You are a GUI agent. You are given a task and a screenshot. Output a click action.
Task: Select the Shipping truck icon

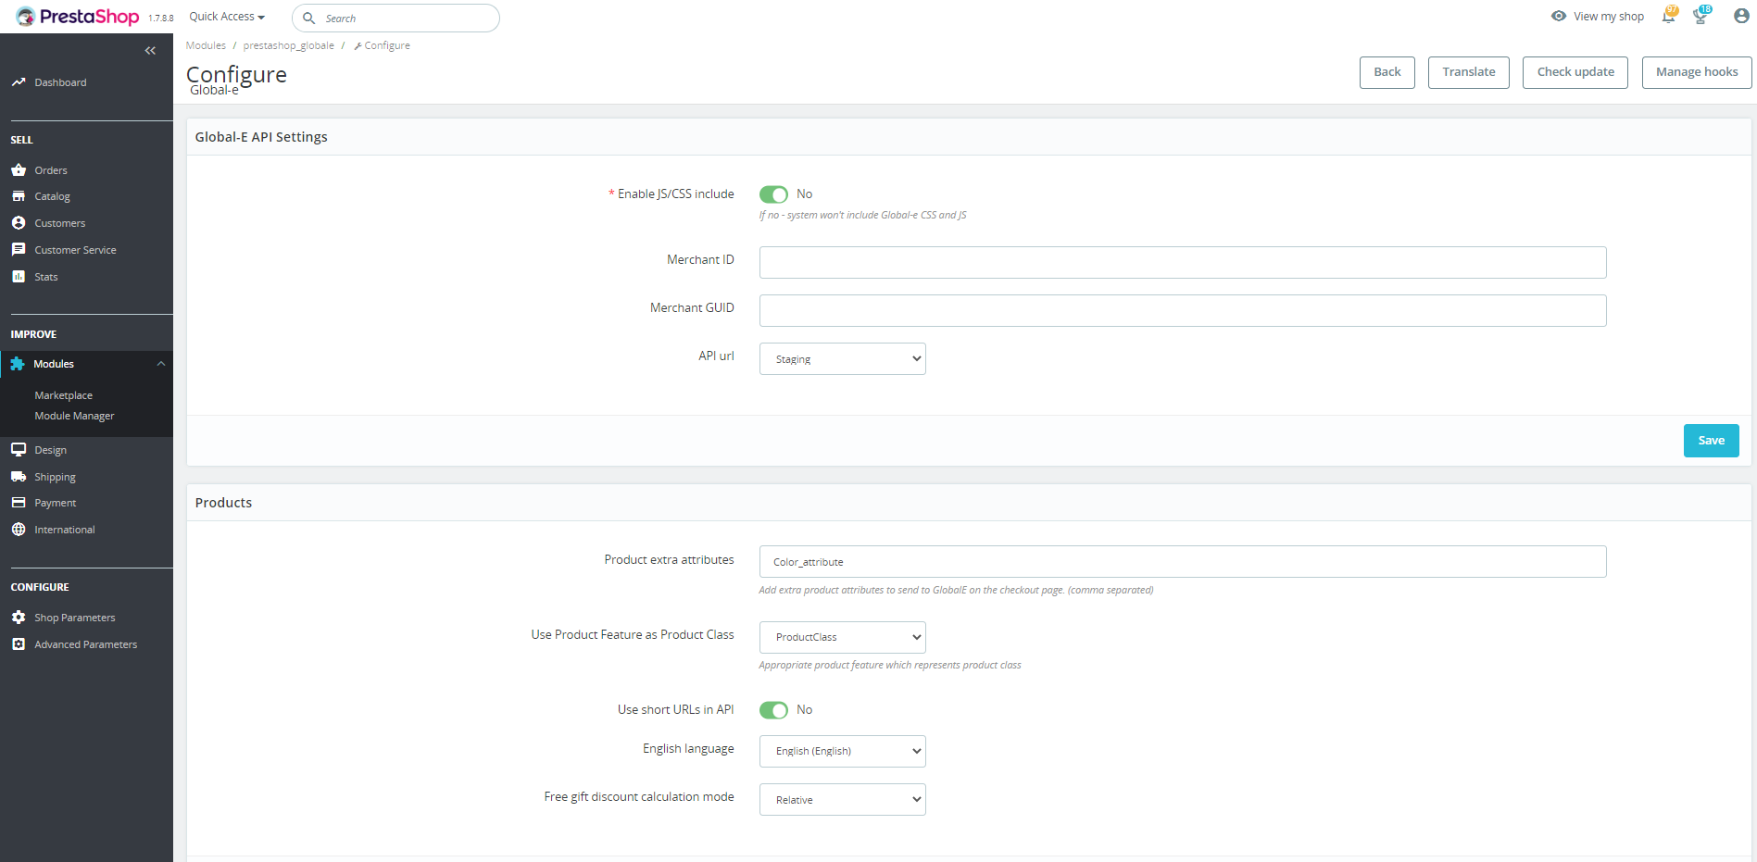point(19,476)
